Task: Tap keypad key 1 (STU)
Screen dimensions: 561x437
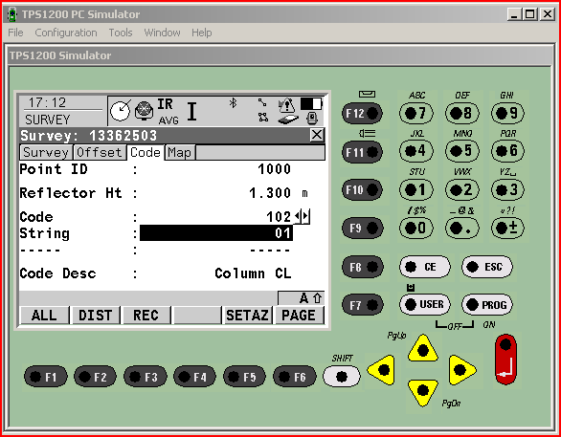Action: tap(416, 189)
